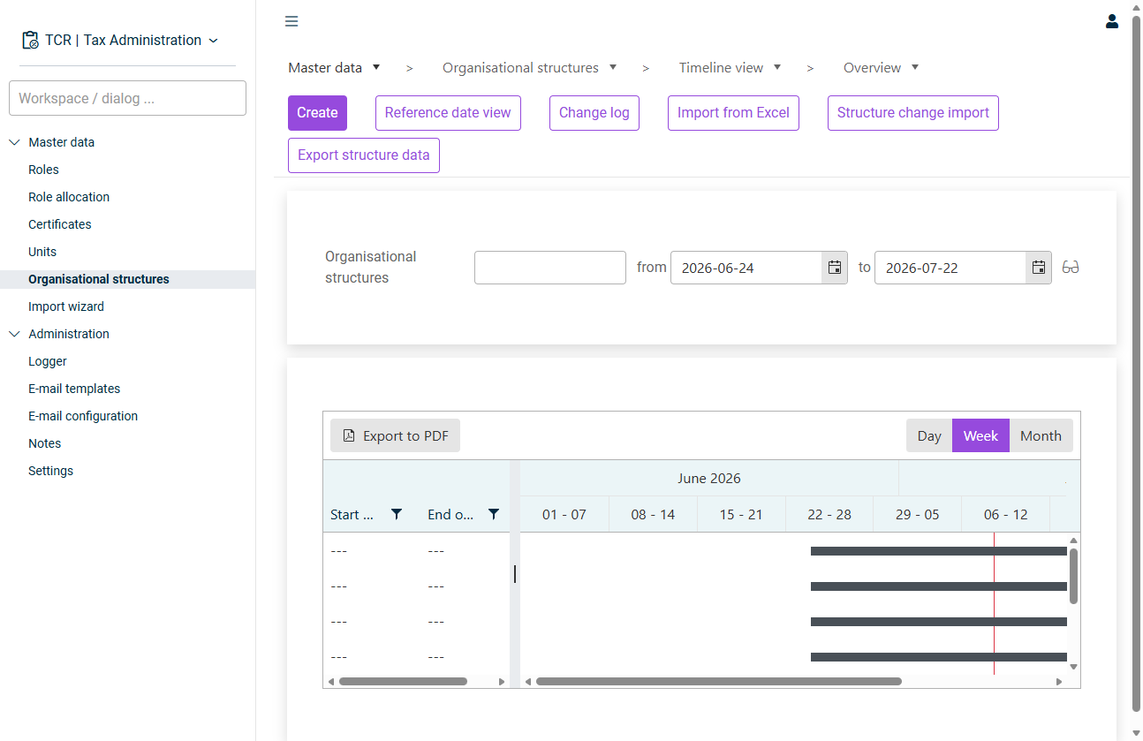Switch timeline to Month view
Screen dimensions: 1143x741
(x=1041, y=435)
